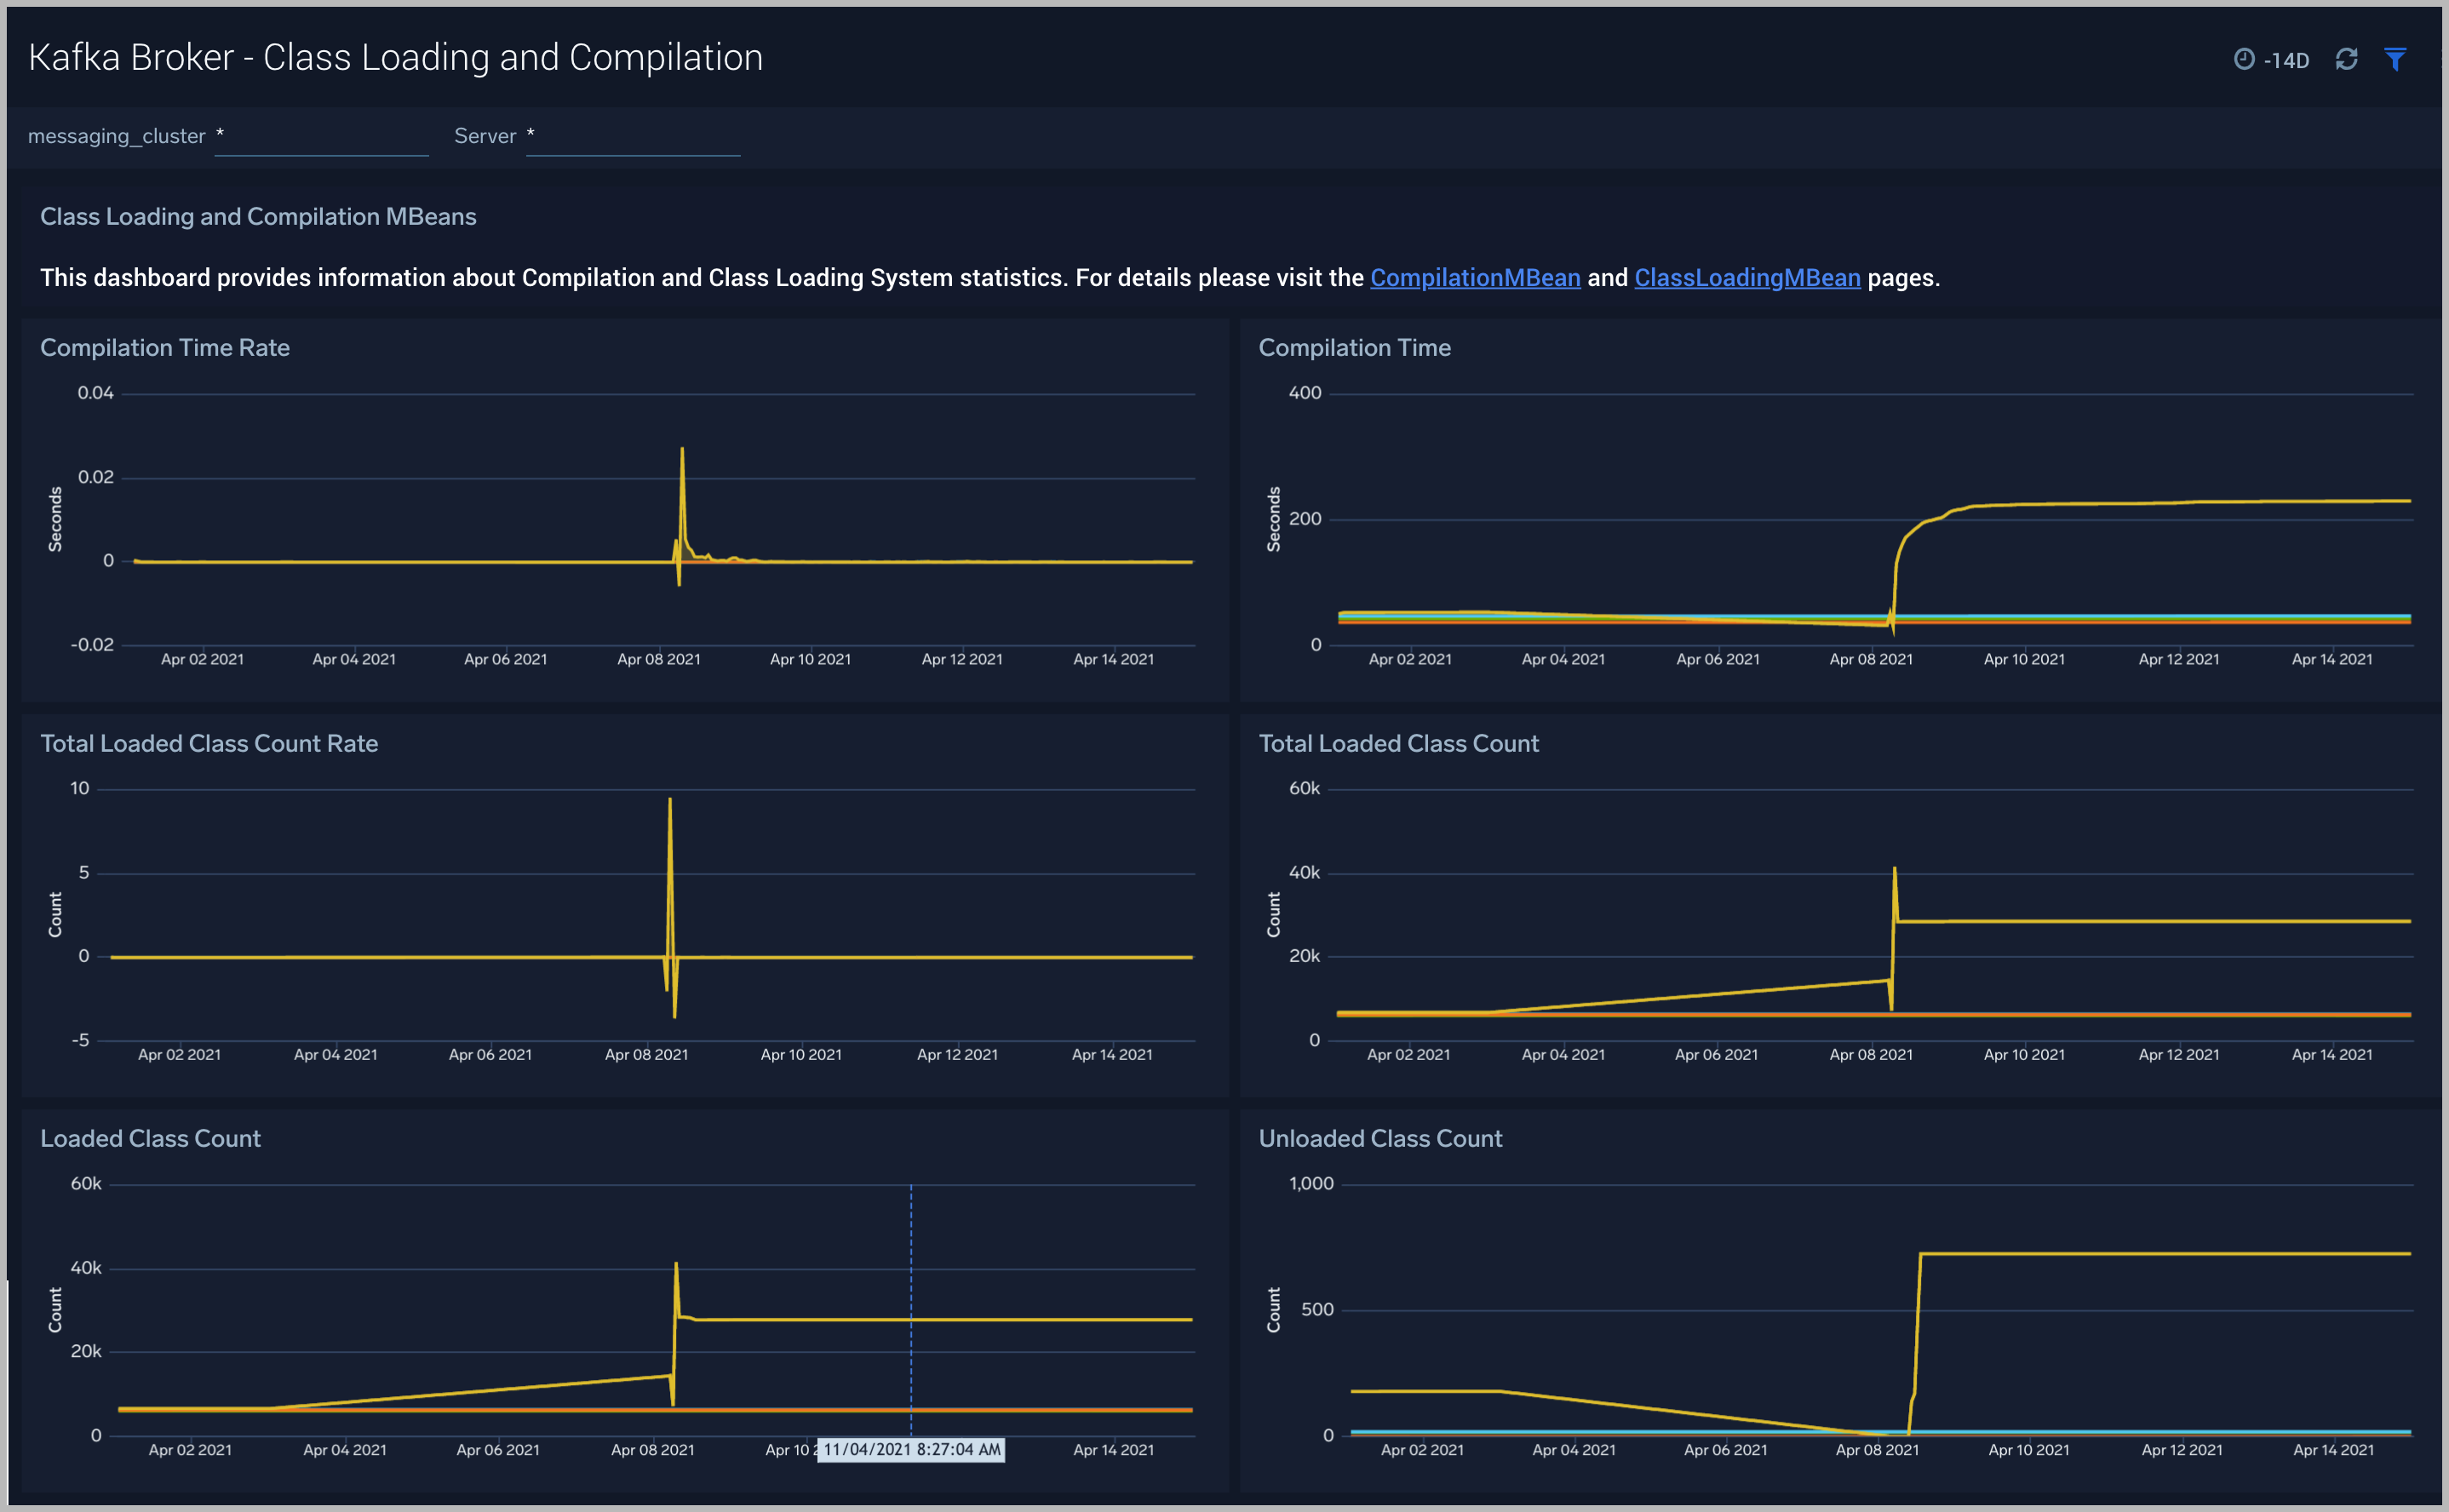2449x1512 pixels.
Task: Click the Class Loading and Compilation MBeans heading
Action: 258,217
